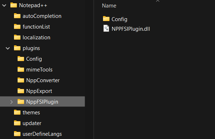
Task: Click the mimeTools folder icon
Action: click(21, 69)
